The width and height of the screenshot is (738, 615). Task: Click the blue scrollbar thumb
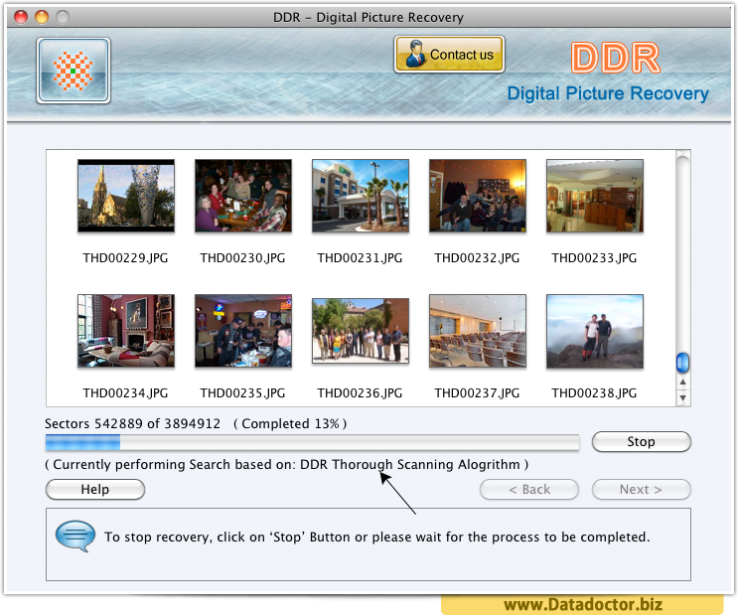pos(683,363)
